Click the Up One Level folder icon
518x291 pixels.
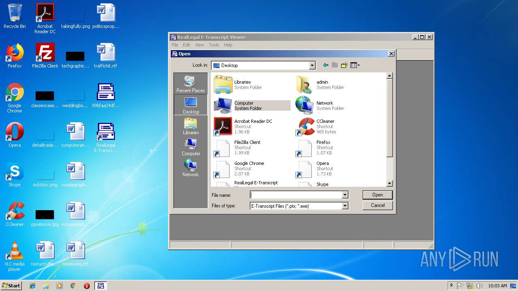[x=335, y=65]
